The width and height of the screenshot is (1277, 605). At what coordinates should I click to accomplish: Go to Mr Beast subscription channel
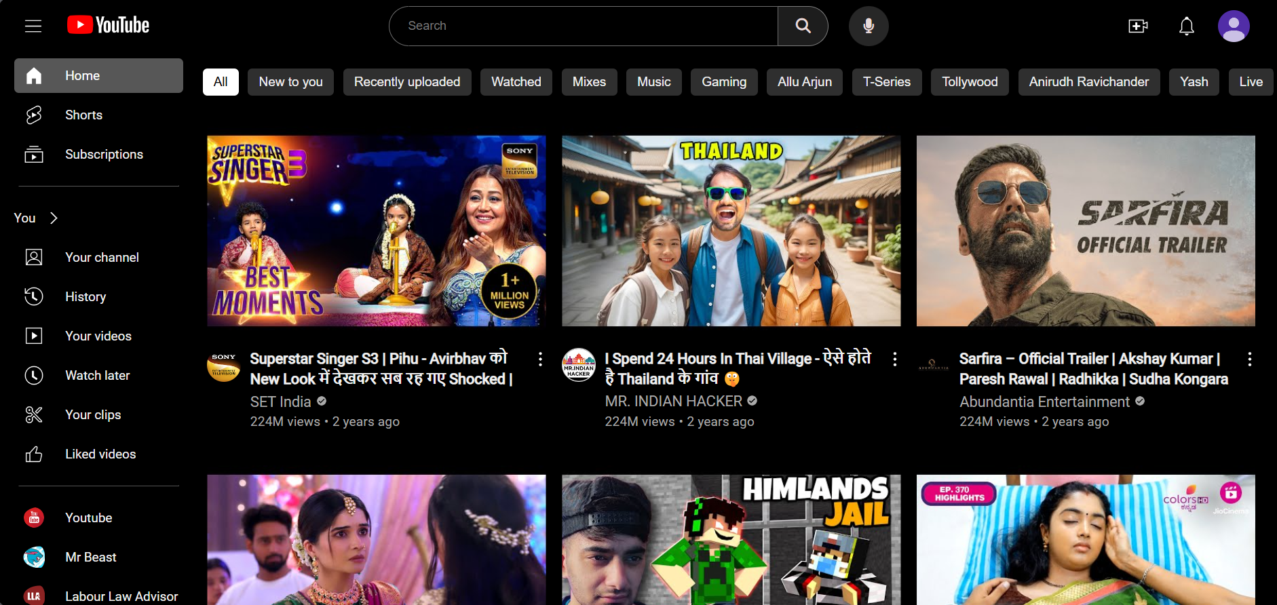pyautogui.click(x=90, y=558)
